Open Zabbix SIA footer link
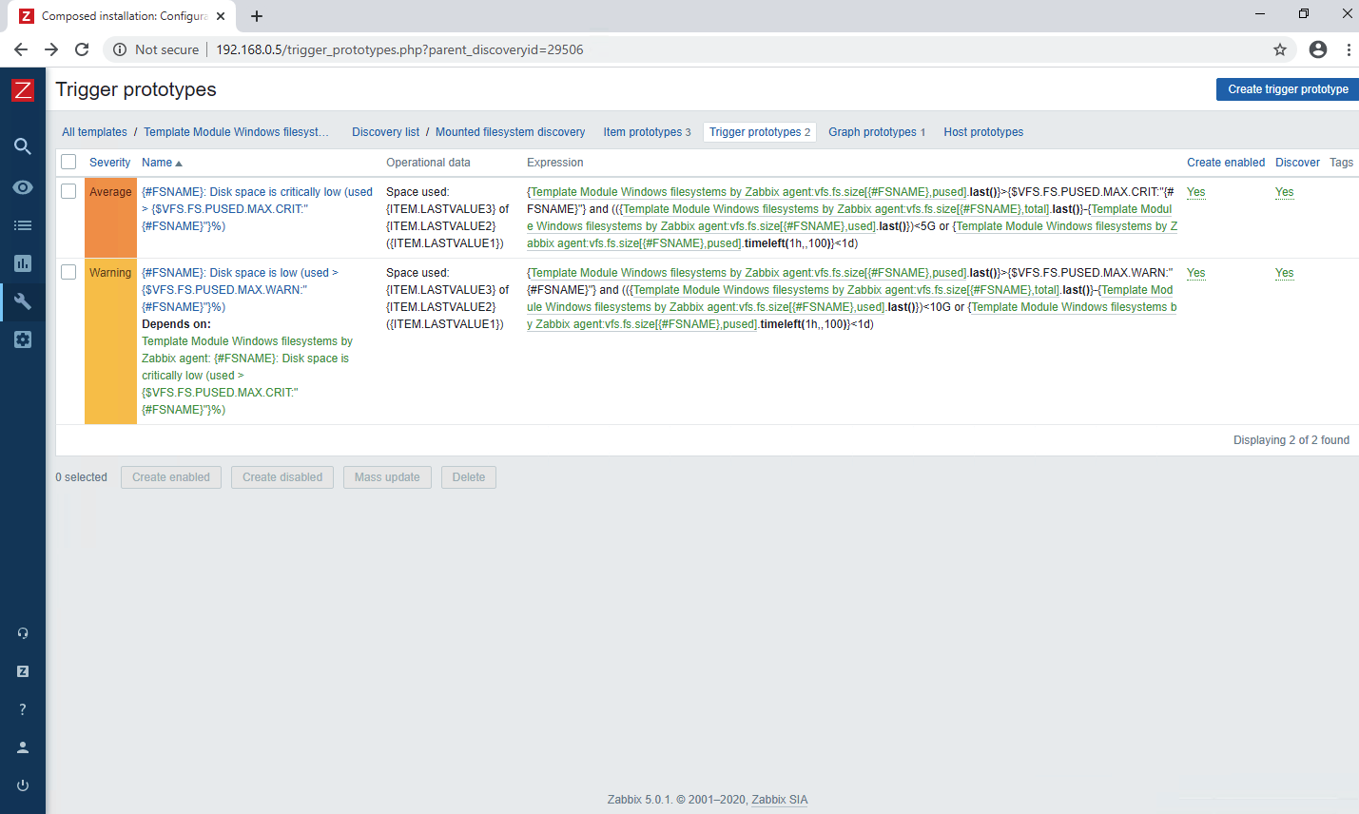This screenshot has height=814, width=1359. 779,800
